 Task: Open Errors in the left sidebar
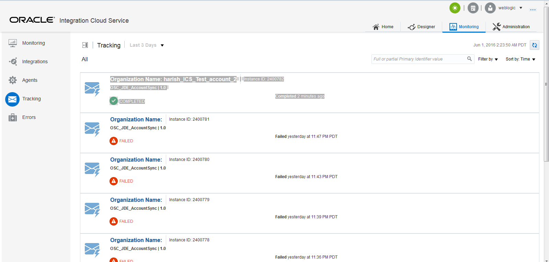pos(29,117)
